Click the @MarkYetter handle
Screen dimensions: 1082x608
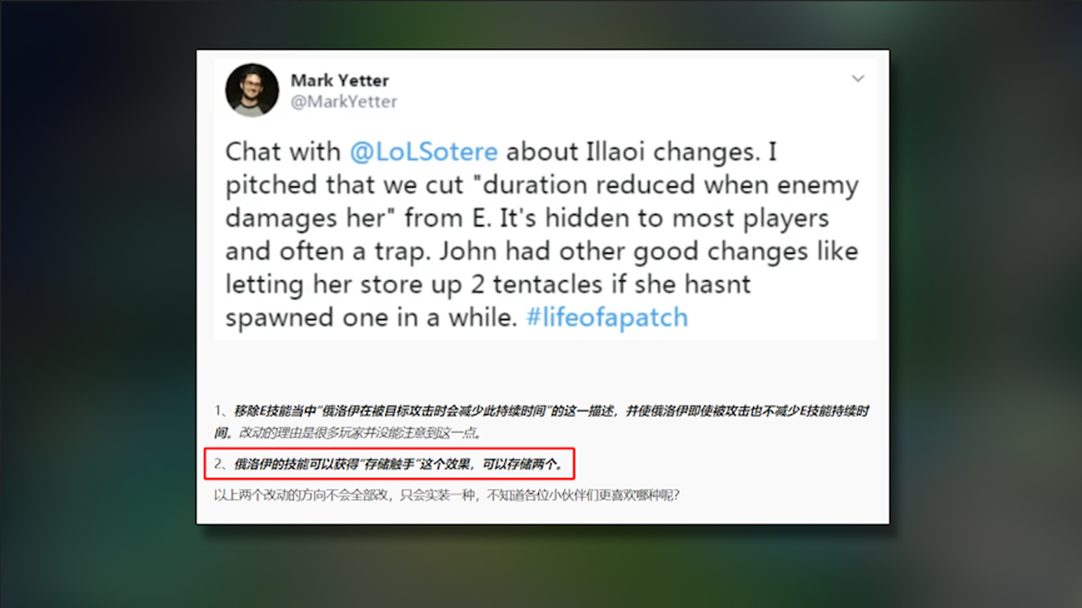pyautogui.click(x=344, y=102)
